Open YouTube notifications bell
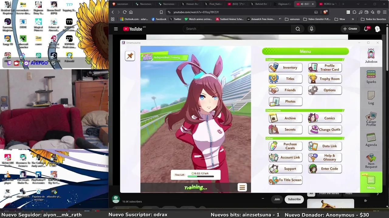Screen dimensions: 389x218 pos(366,29)
